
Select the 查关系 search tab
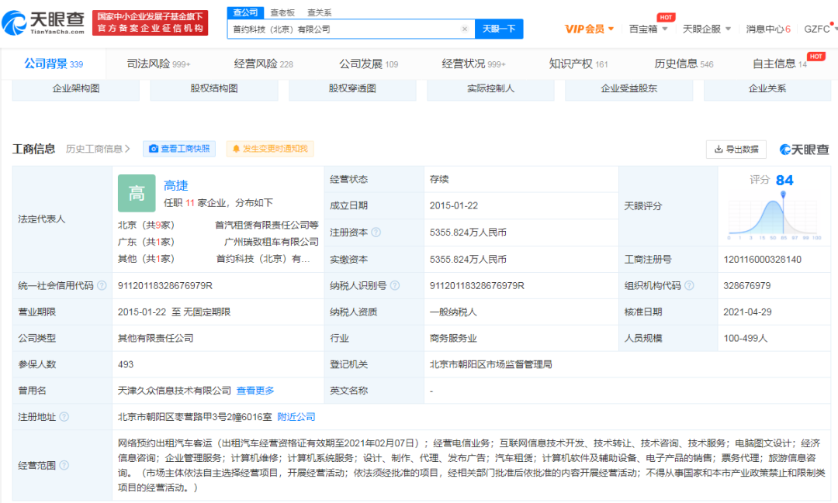[320, 12]
